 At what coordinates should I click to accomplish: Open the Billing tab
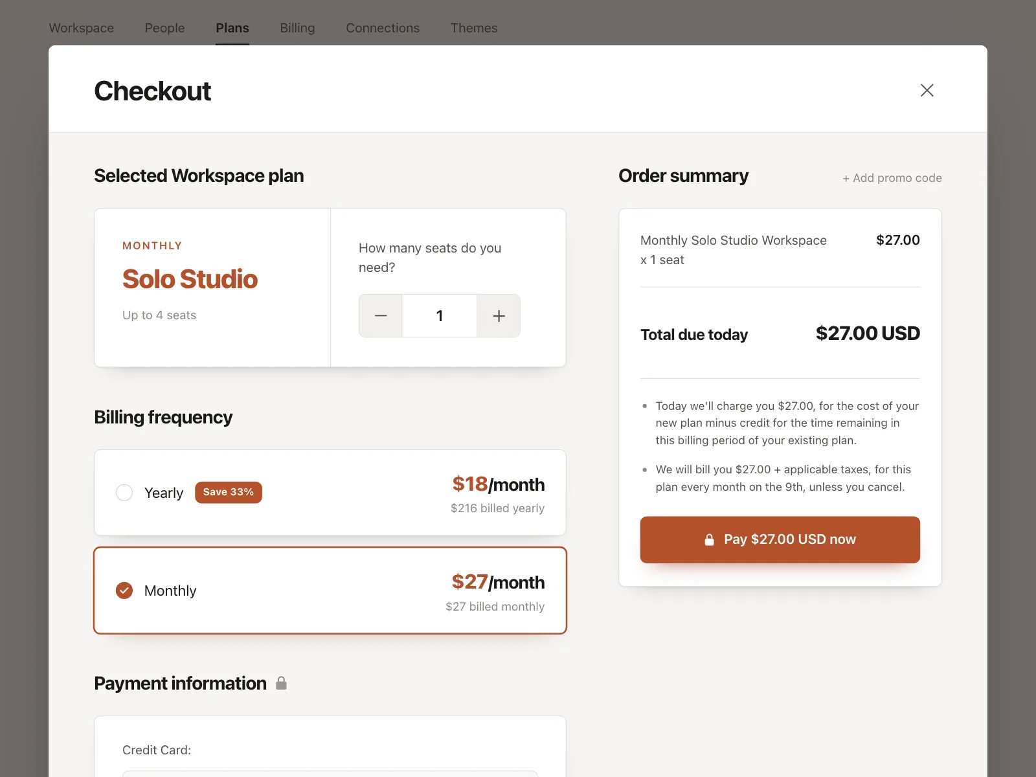(x=298, y=28)
